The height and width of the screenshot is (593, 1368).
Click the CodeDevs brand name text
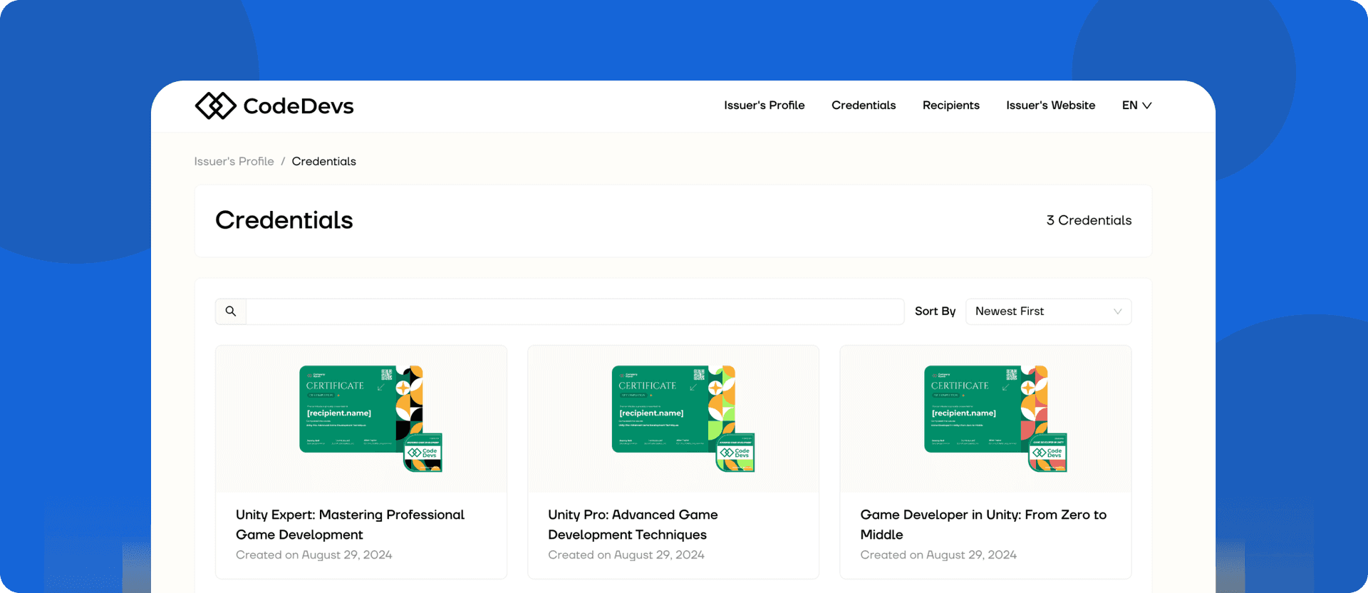pyautogui.click(x=299, y=106)
